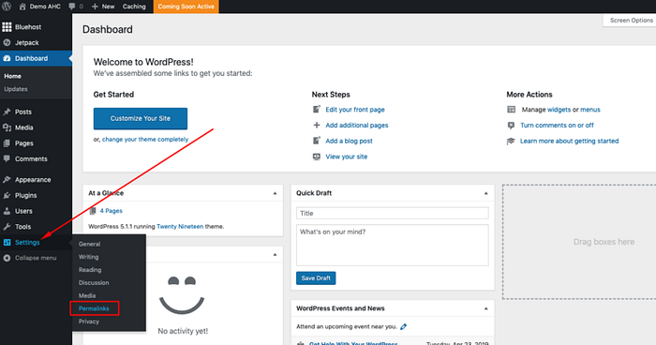
Task: Collapse the Quick Draft widget
Action: coord(485,193)
